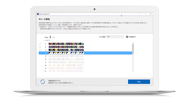Select patch row 9 faded strip
190x104 pixels.
(66, 68)
